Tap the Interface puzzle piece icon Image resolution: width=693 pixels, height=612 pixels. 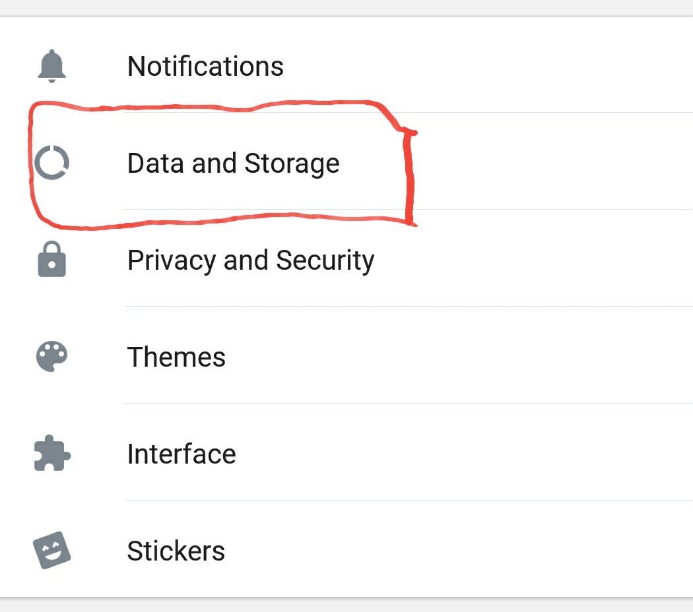pyautogui.click(x=52, y=454)
